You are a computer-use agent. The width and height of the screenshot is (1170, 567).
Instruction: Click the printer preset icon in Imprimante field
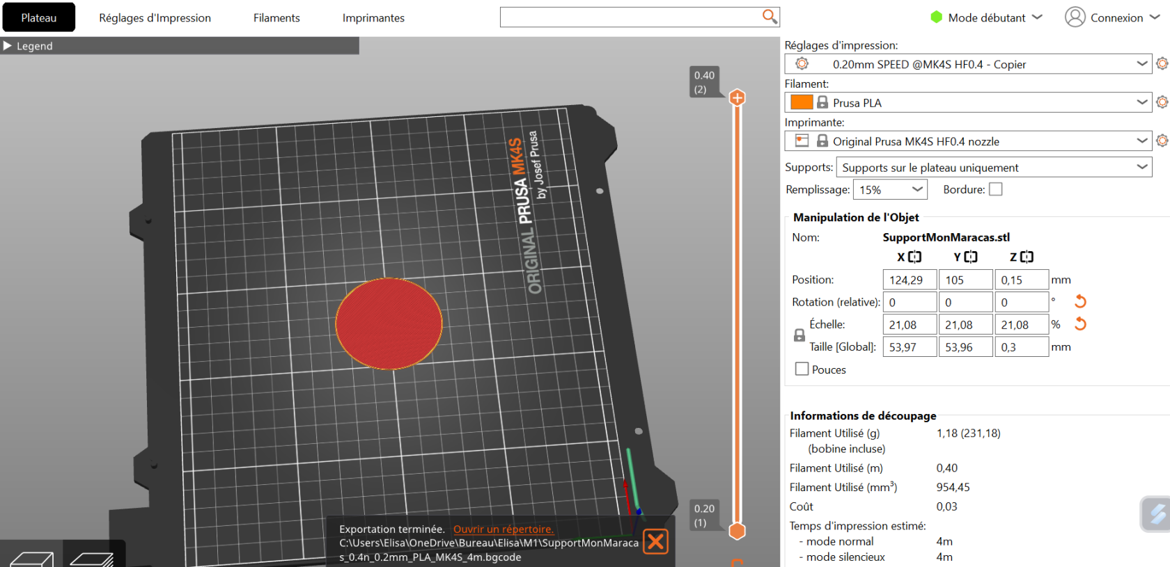pyautogui.click(x=802, y=141)
